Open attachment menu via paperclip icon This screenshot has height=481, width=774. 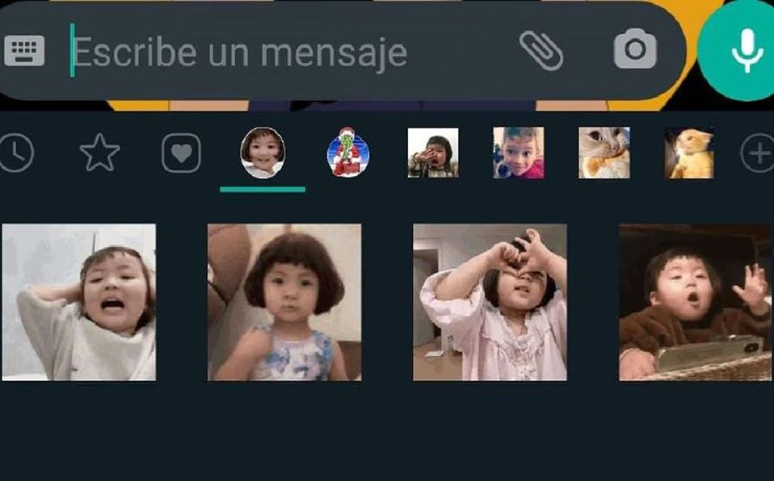(541, 50)
